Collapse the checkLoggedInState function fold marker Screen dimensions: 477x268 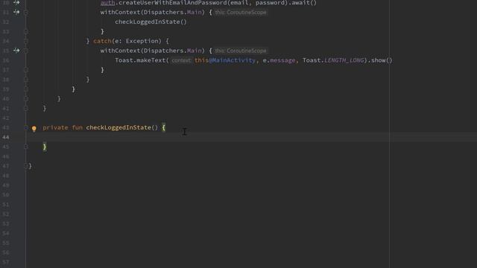26,127
